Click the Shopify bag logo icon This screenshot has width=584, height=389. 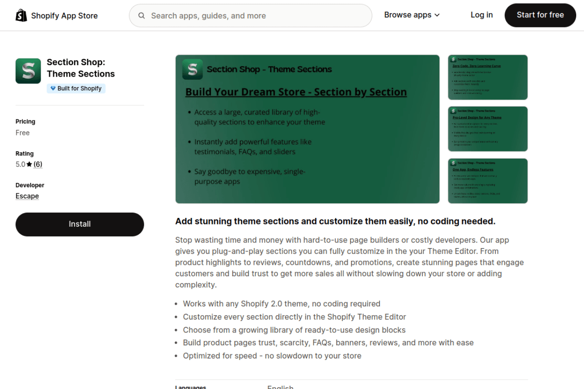point(21,16)
